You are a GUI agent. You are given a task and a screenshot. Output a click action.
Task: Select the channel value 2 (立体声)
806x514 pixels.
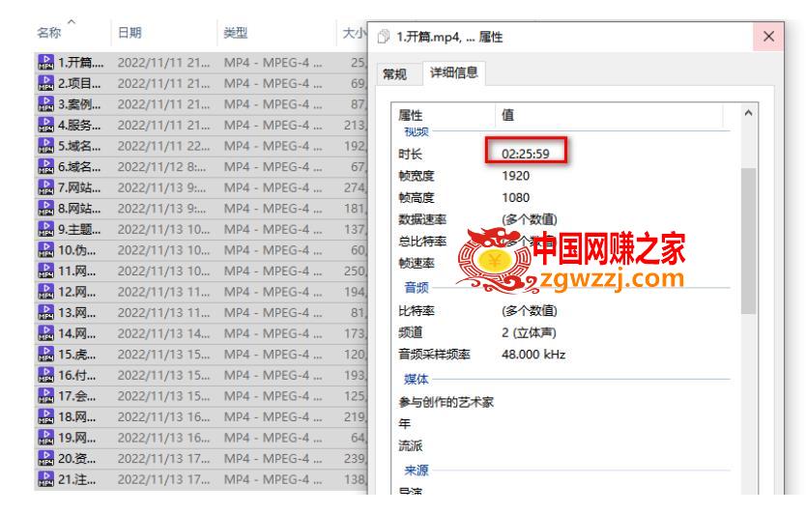pos(529,332)
